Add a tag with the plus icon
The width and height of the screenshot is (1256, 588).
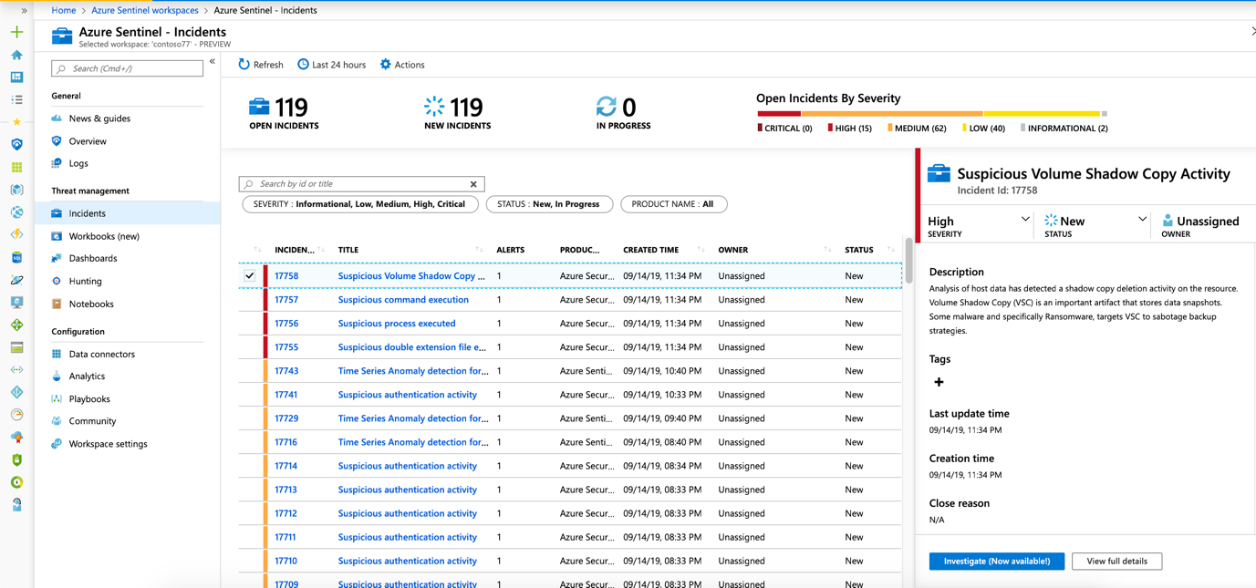[939, 382]
